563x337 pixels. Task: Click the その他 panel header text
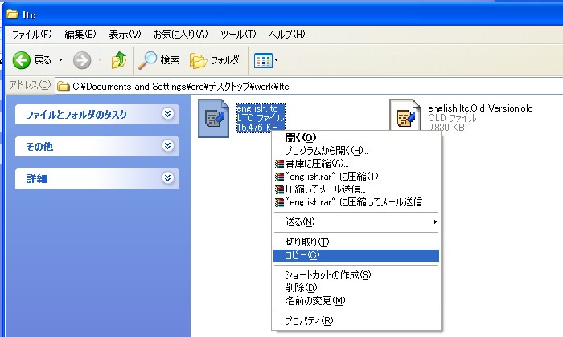point(39,147)
